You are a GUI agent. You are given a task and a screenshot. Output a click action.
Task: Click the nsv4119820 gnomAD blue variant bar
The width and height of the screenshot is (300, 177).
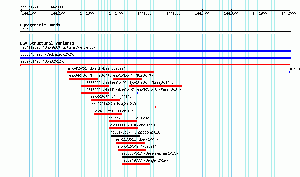[x=155, y=51]
